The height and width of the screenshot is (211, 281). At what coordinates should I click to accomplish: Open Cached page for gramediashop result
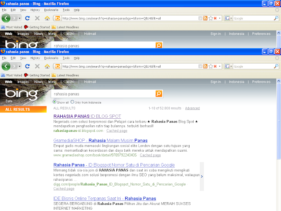point(150,155)
